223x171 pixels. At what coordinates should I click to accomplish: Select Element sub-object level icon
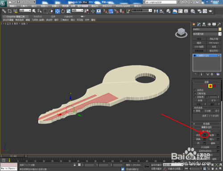(x=215, y=86)
